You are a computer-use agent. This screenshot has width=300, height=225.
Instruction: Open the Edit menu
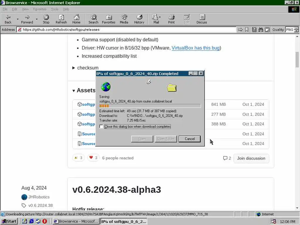pyautogui.click(x=15, y=9)
